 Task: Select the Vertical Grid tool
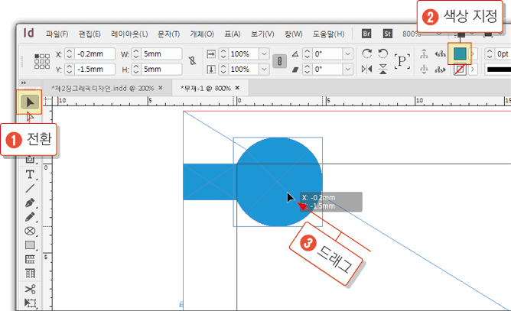30,274
